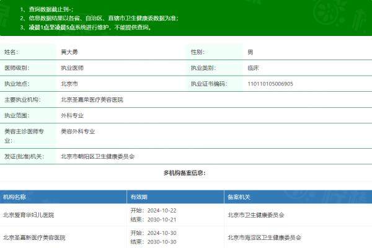The width and height of the screenshot is (372, 248).
Task: Select the 执业医师 level value
Action: (x=72, y=68)
